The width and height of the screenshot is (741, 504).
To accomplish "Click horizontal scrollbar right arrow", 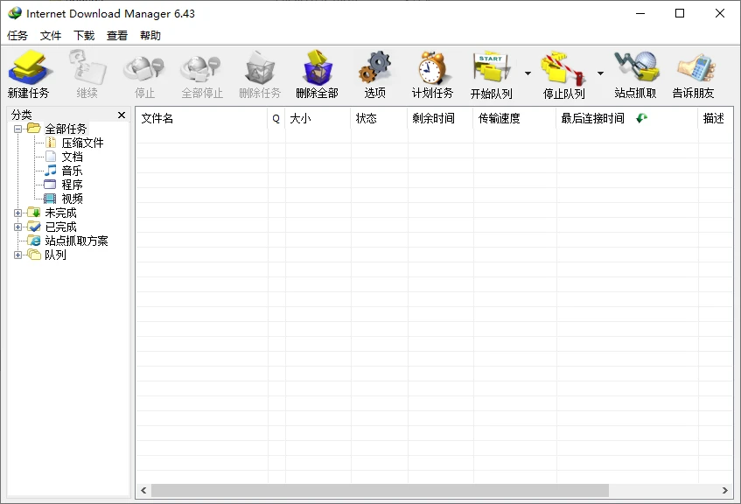I will tap(725, 491).
